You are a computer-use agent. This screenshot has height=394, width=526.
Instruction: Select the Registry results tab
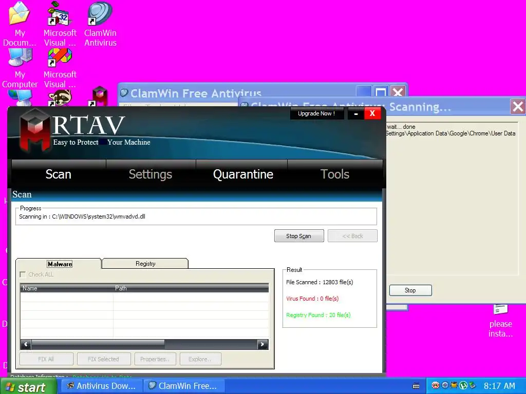pos(145,264)
